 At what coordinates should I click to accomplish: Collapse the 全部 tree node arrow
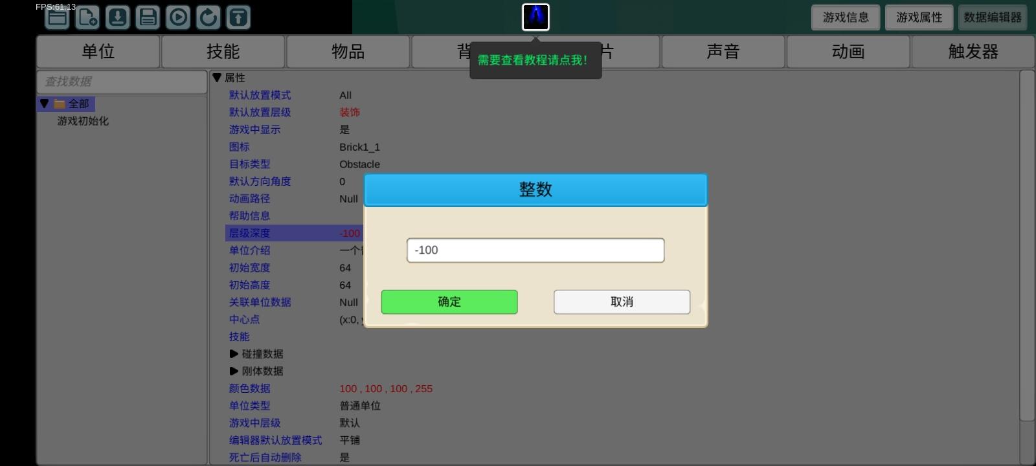[x=44, y=104]
